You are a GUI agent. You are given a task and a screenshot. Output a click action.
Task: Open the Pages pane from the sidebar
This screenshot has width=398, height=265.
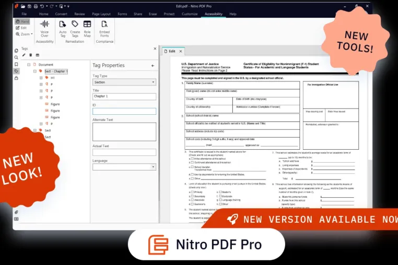[16, 51]
